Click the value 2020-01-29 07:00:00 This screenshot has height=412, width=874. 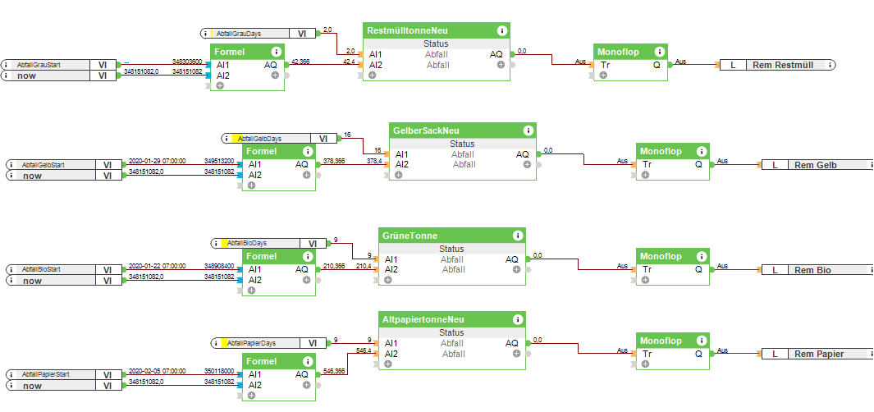pos(158,161)
